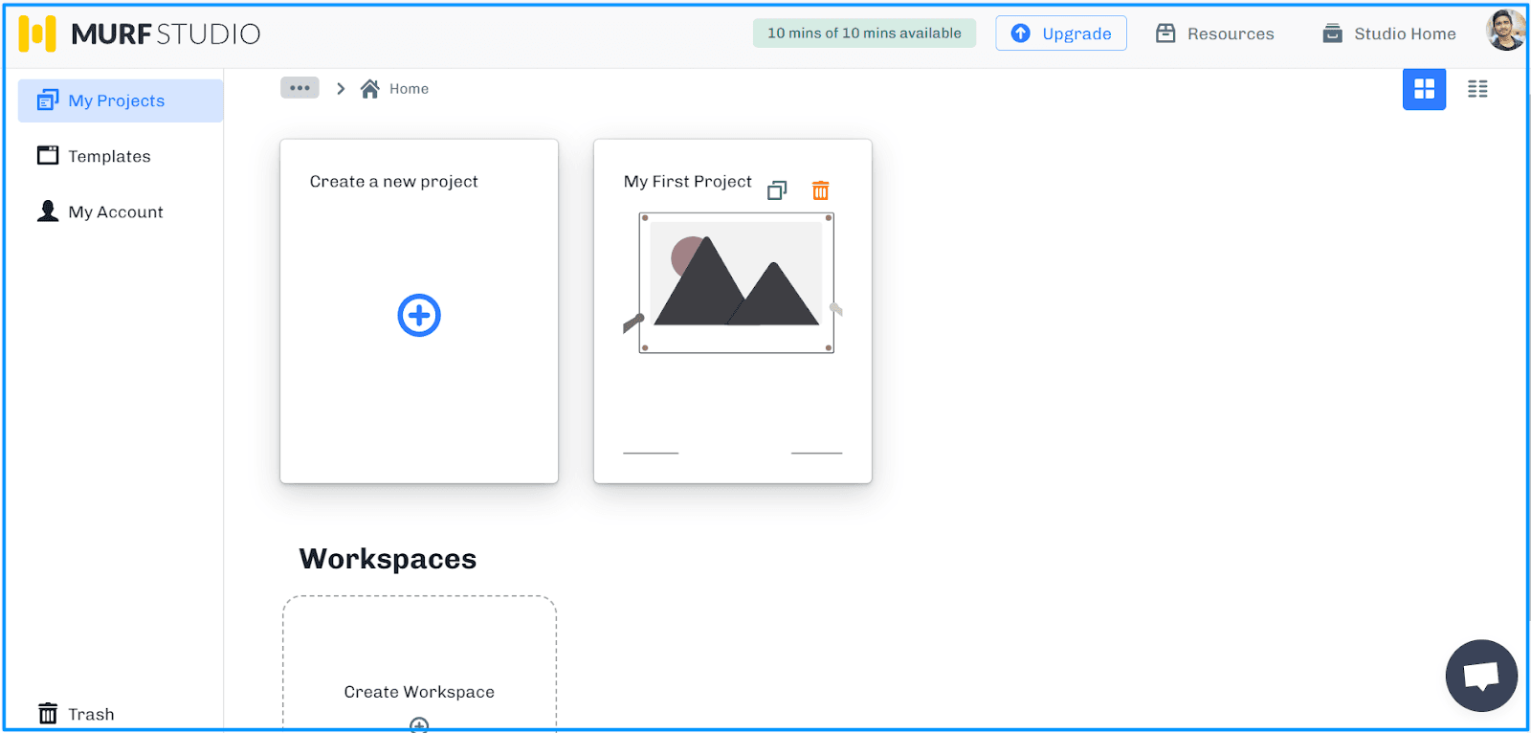Switch to list view

[1477, 89]
